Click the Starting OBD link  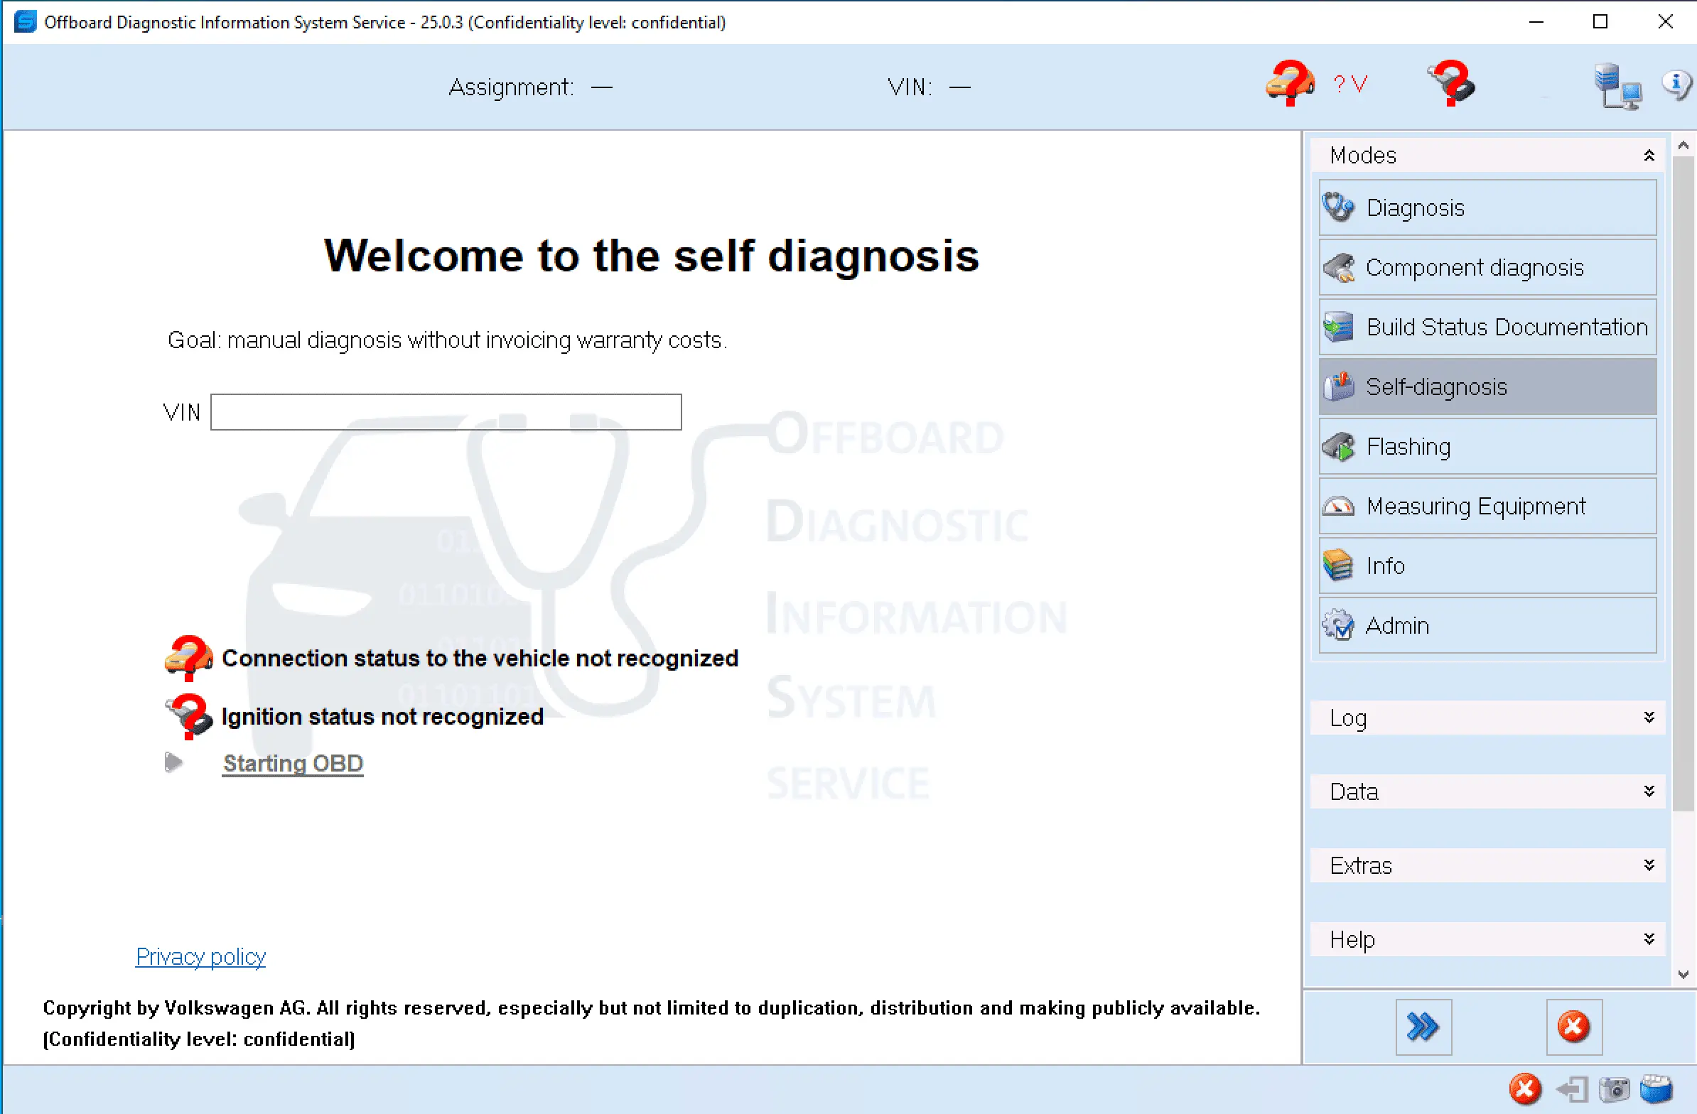[x=293, y=763]
